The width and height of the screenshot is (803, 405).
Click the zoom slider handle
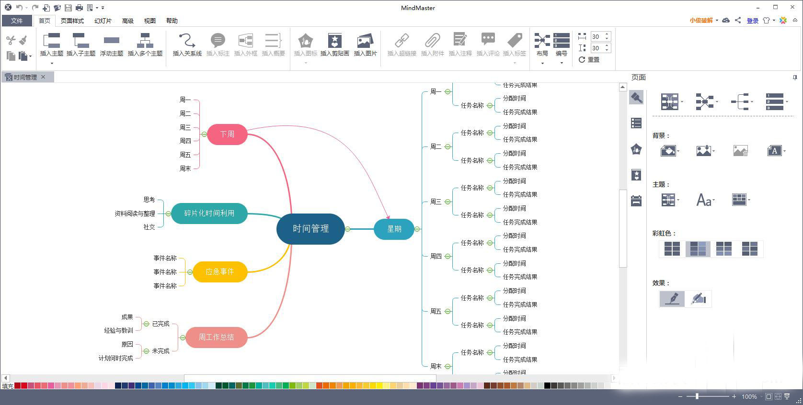697,396
